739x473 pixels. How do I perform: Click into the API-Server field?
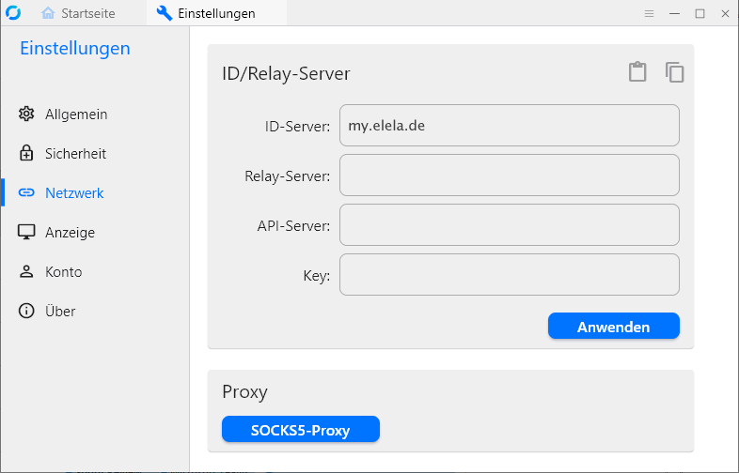(509, 225)
